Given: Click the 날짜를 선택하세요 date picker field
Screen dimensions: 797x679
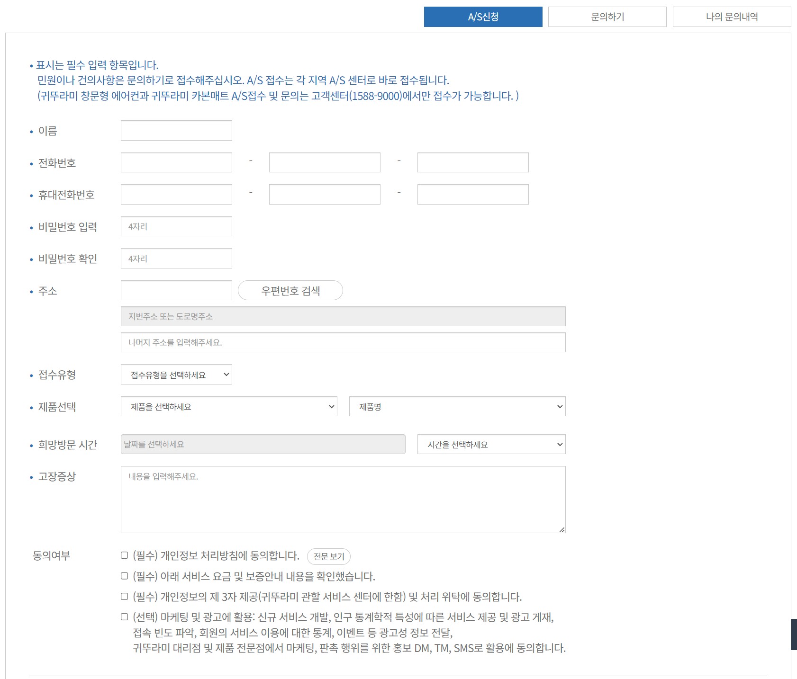Looking at the screenshot, I should point(263,444).
